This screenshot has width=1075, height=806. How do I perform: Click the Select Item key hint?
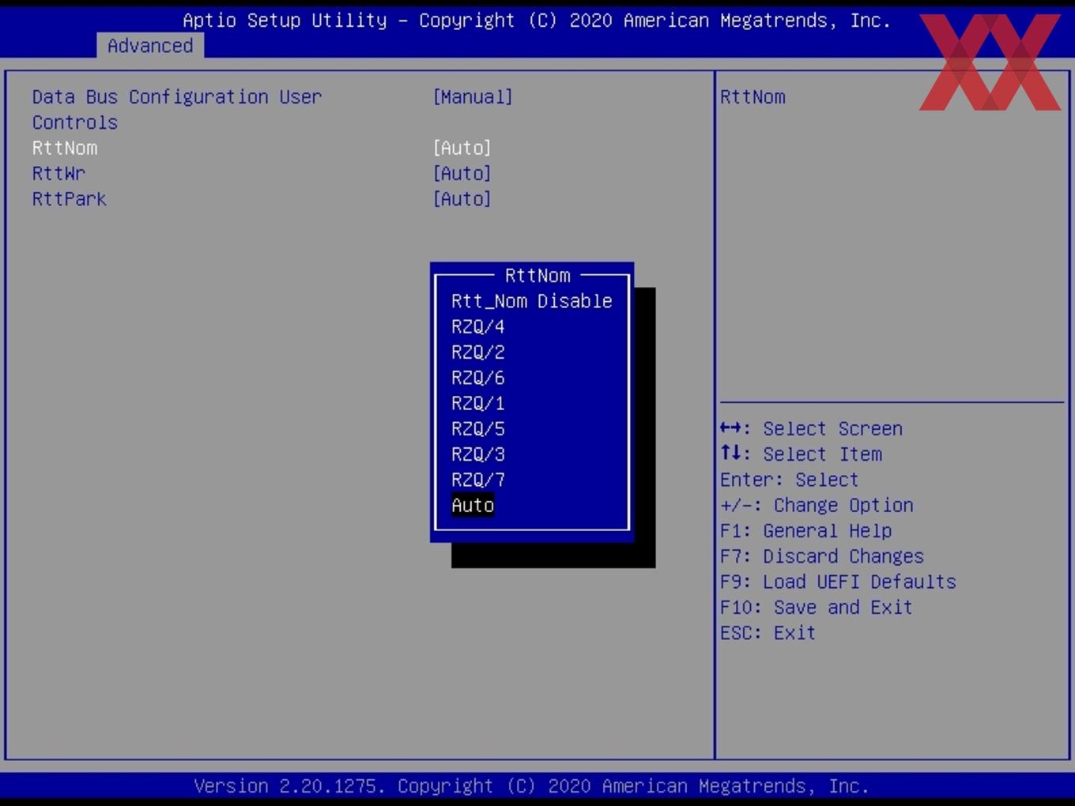(x=801, y=454)
